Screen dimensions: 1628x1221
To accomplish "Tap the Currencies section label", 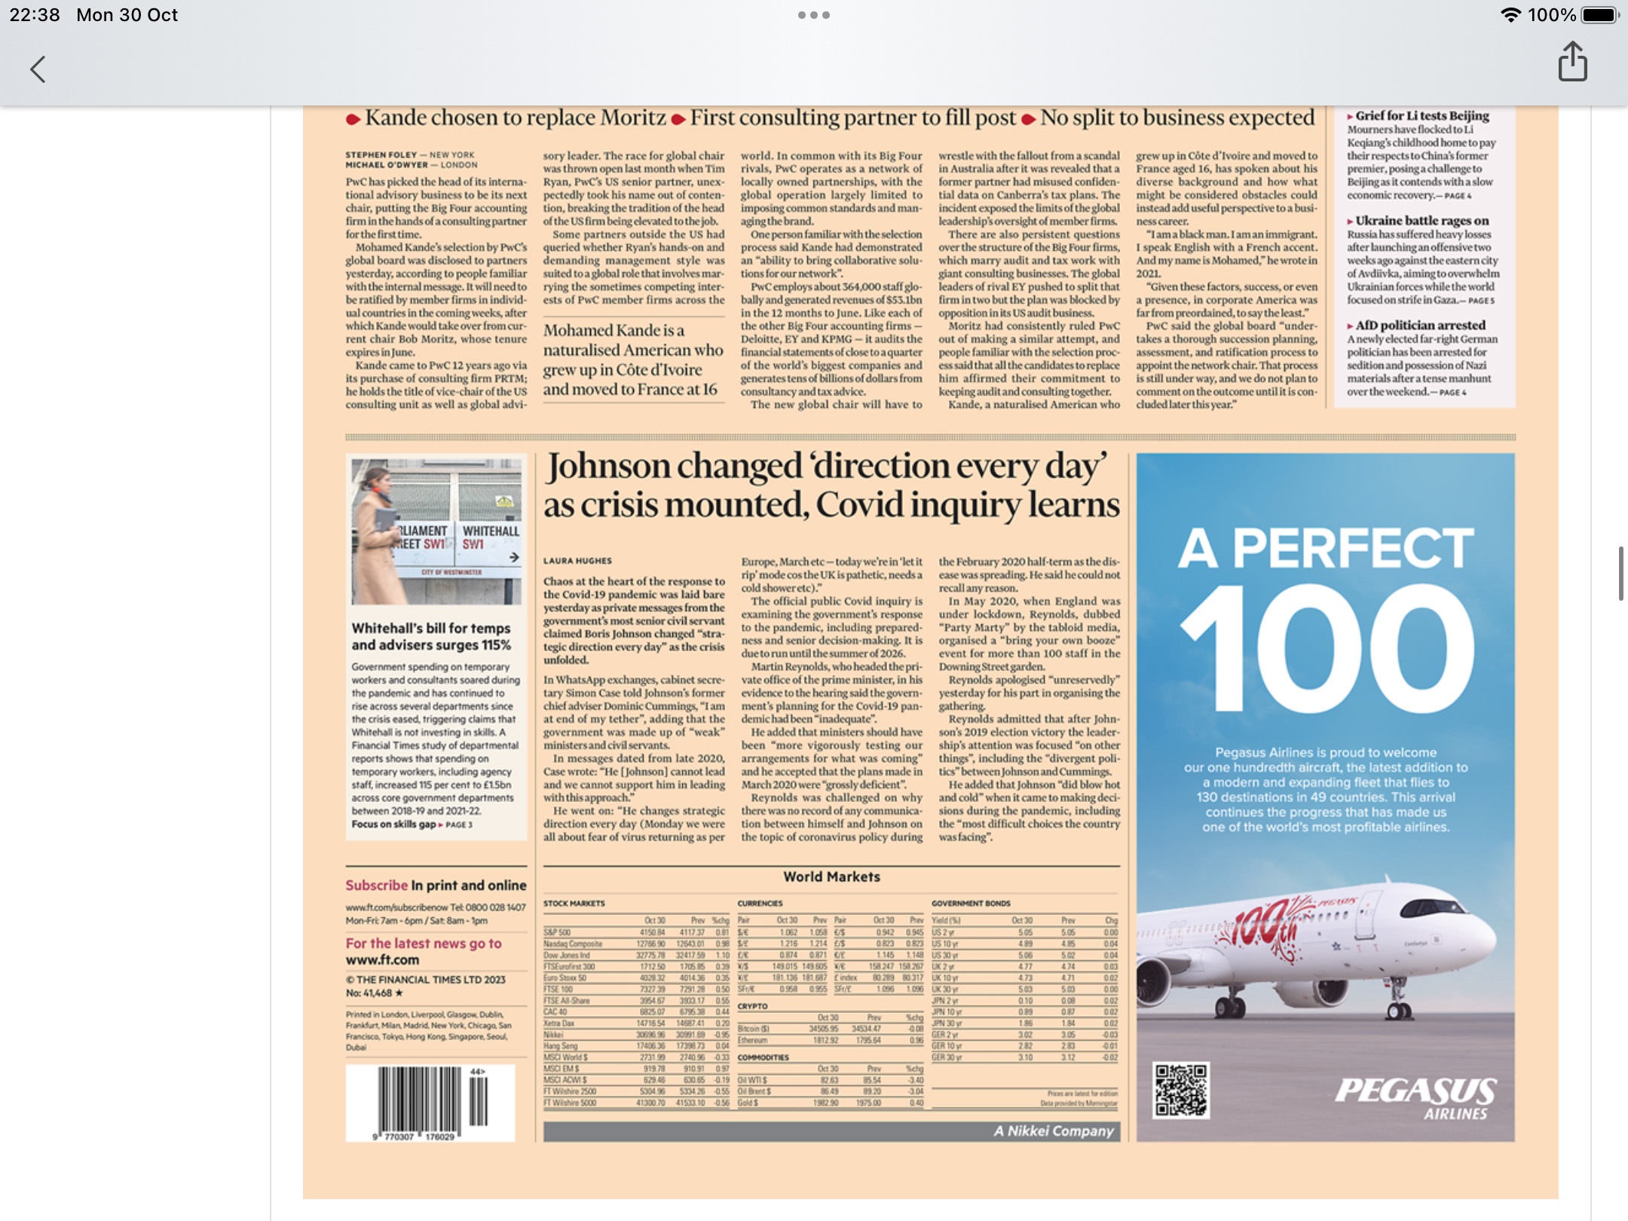I will (x=760, y=903).
